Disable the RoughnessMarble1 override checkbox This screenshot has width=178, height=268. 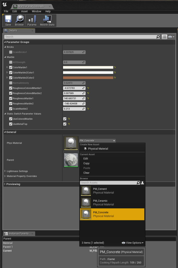pyautogui.click(x=11, y=98)
